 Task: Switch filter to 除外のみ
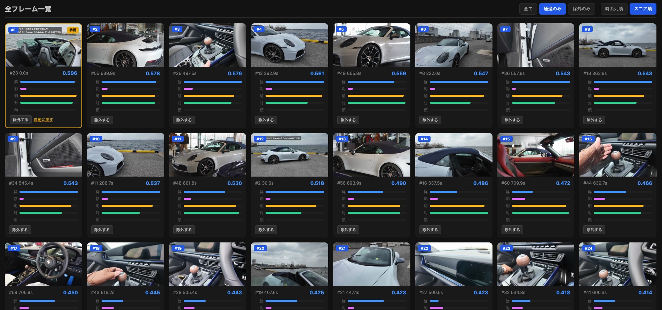click(581, 9)
